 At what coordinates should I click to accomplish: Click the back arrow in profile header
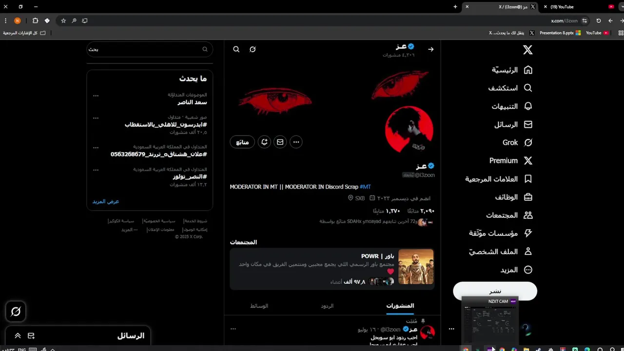(x=430, y=49)
